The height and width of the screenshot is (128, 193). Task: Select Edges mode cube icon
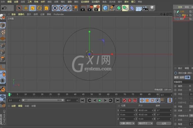point(3,52)
